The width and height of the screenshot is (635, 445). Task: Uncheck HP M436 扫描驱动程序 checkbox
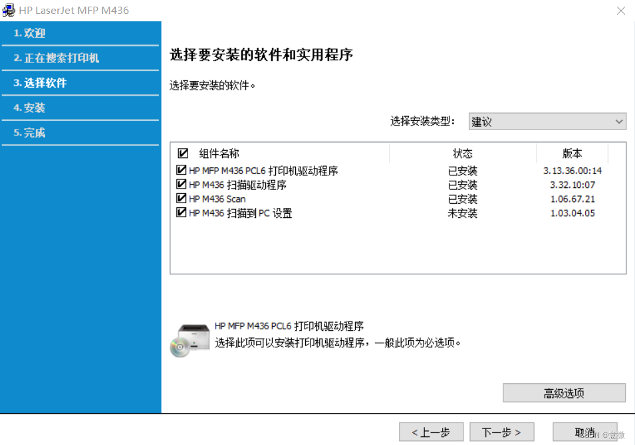(182, 185)
